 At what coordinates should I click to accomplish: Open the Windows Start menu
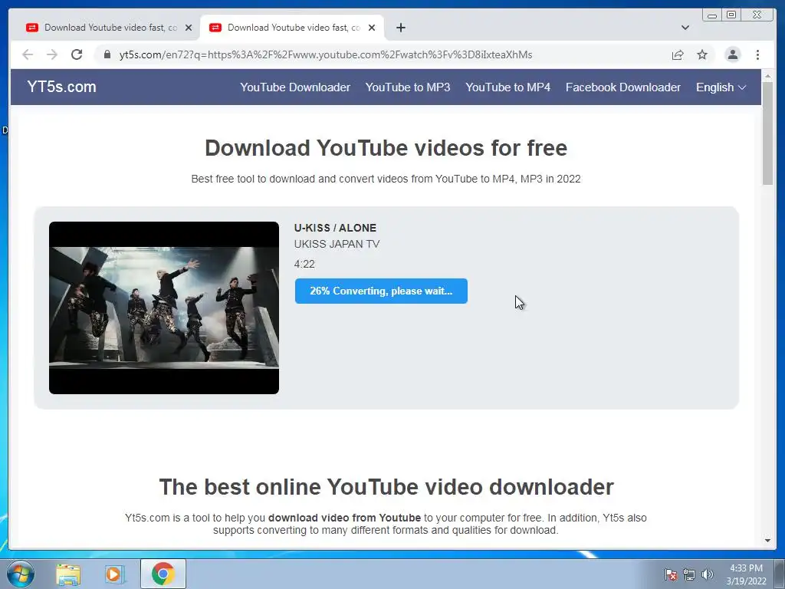pyautogui.click(x=21, y=574)
